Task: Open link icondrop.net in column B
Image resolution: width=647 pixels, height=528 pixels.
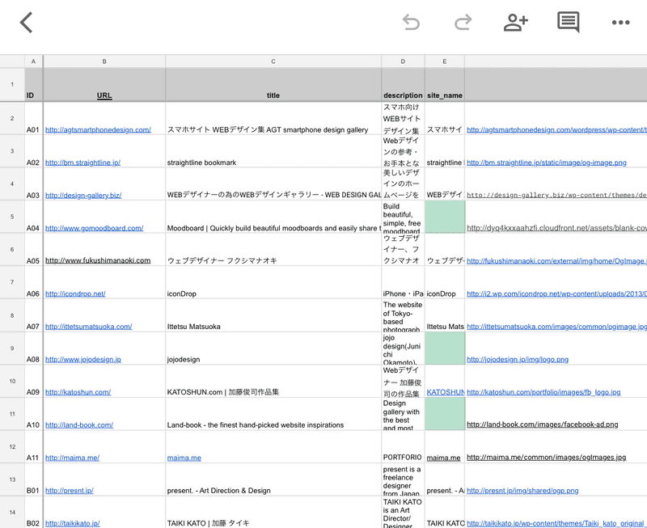Action: (75, 294)
